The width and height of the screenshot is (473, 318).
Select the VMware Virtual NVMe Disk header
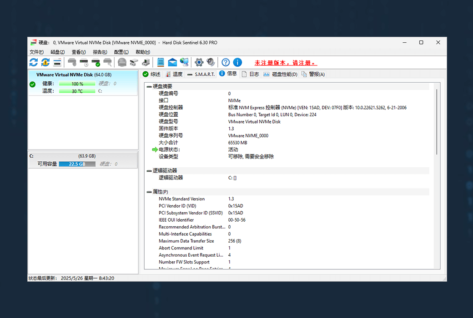click(74, 75)
